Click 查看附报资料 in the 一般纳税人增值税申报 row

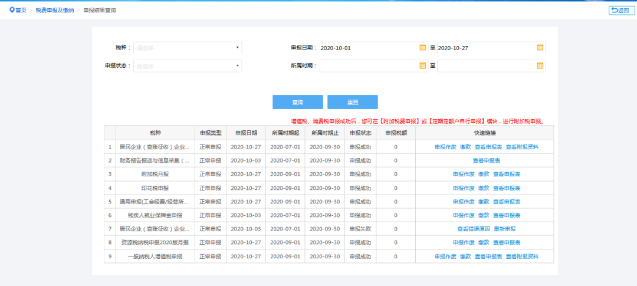[x=522, y=257]
